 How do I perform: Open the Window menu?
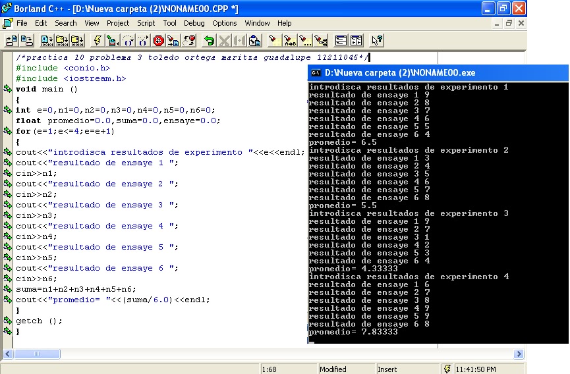click(x=257, y=23)
